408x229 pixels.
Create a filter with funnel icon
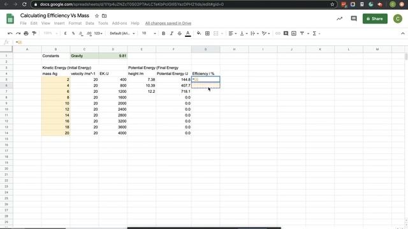(x=302, y=34)
